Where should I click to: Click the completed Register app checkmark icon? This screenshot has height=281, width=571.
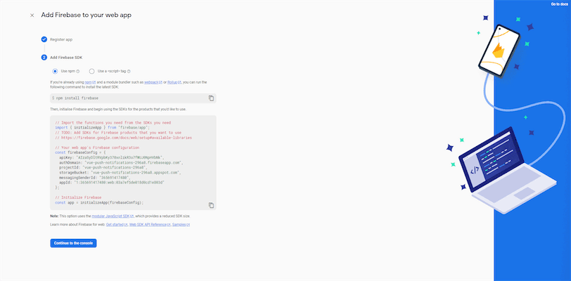[44, 39]
